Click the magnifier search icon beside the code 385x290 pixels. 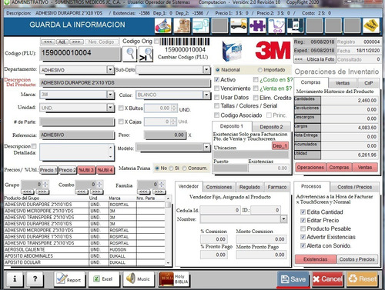130,54
